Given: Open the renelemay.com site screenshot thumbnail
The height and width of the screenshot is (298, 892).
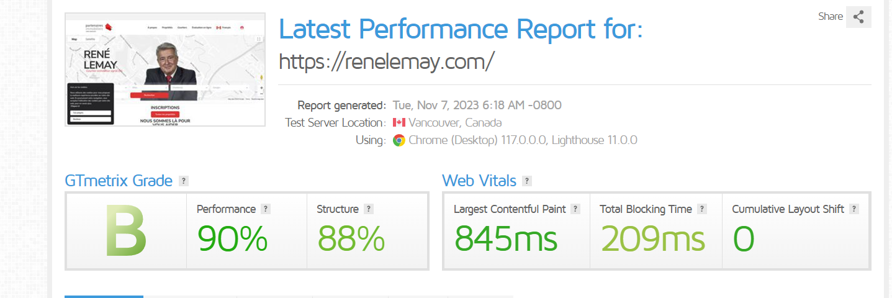Looking at the screenshot, I should tap(165, 69).
